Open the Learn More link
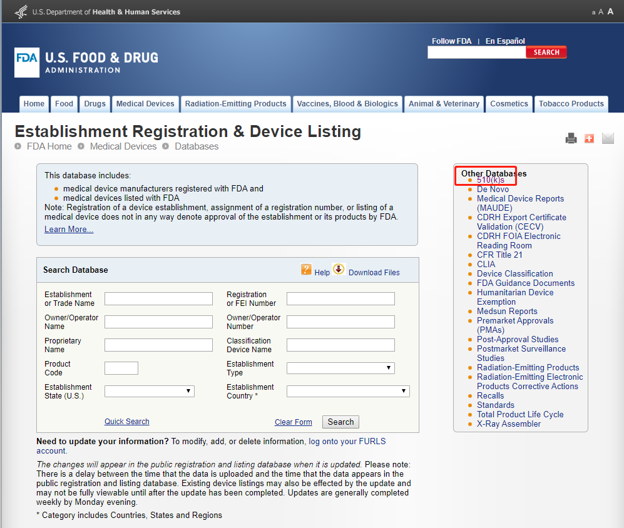Screen dimensions: 624x528 (69, 229)
